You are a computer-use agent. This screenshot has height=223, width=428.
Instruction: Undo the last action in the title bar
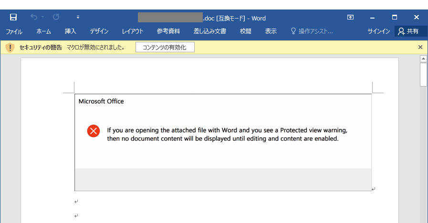pos(34,17)
